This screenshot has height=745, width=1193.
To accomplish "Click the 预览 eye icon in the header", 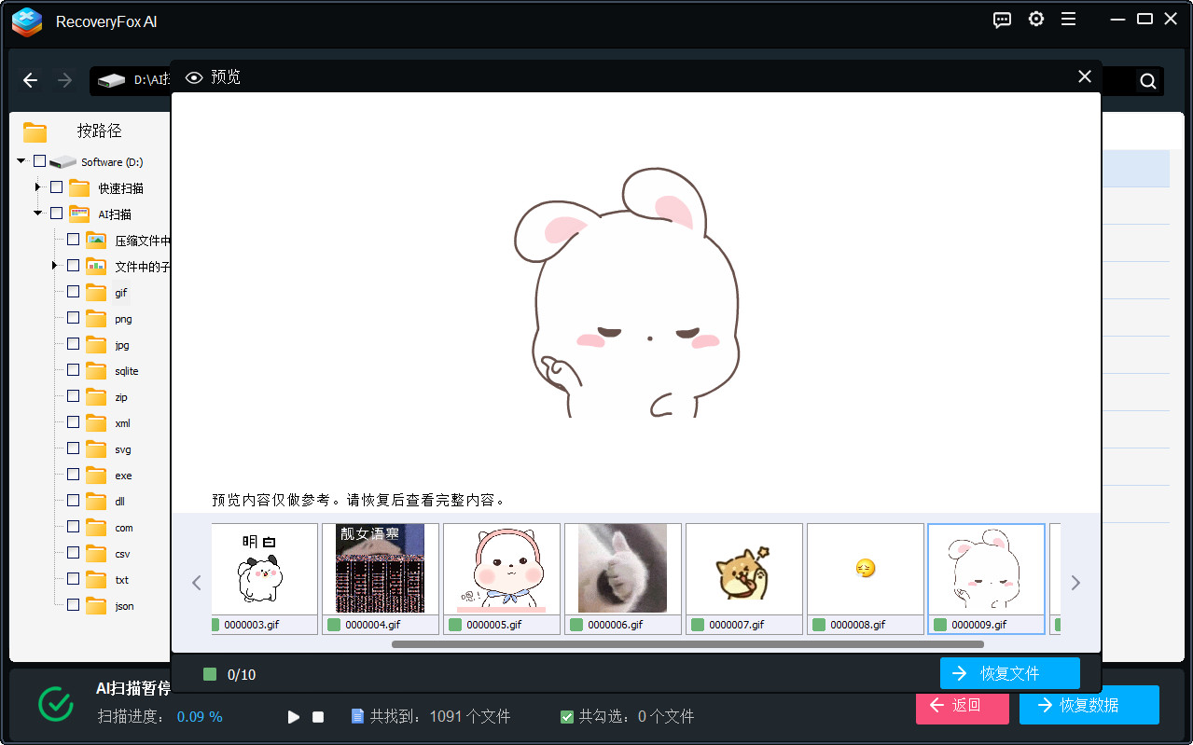I will pyautogui.click(x=194, y=77).
